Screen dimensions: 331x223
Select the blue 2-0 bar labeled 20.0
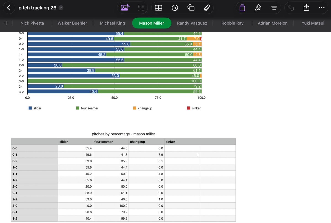click(45, 65)
